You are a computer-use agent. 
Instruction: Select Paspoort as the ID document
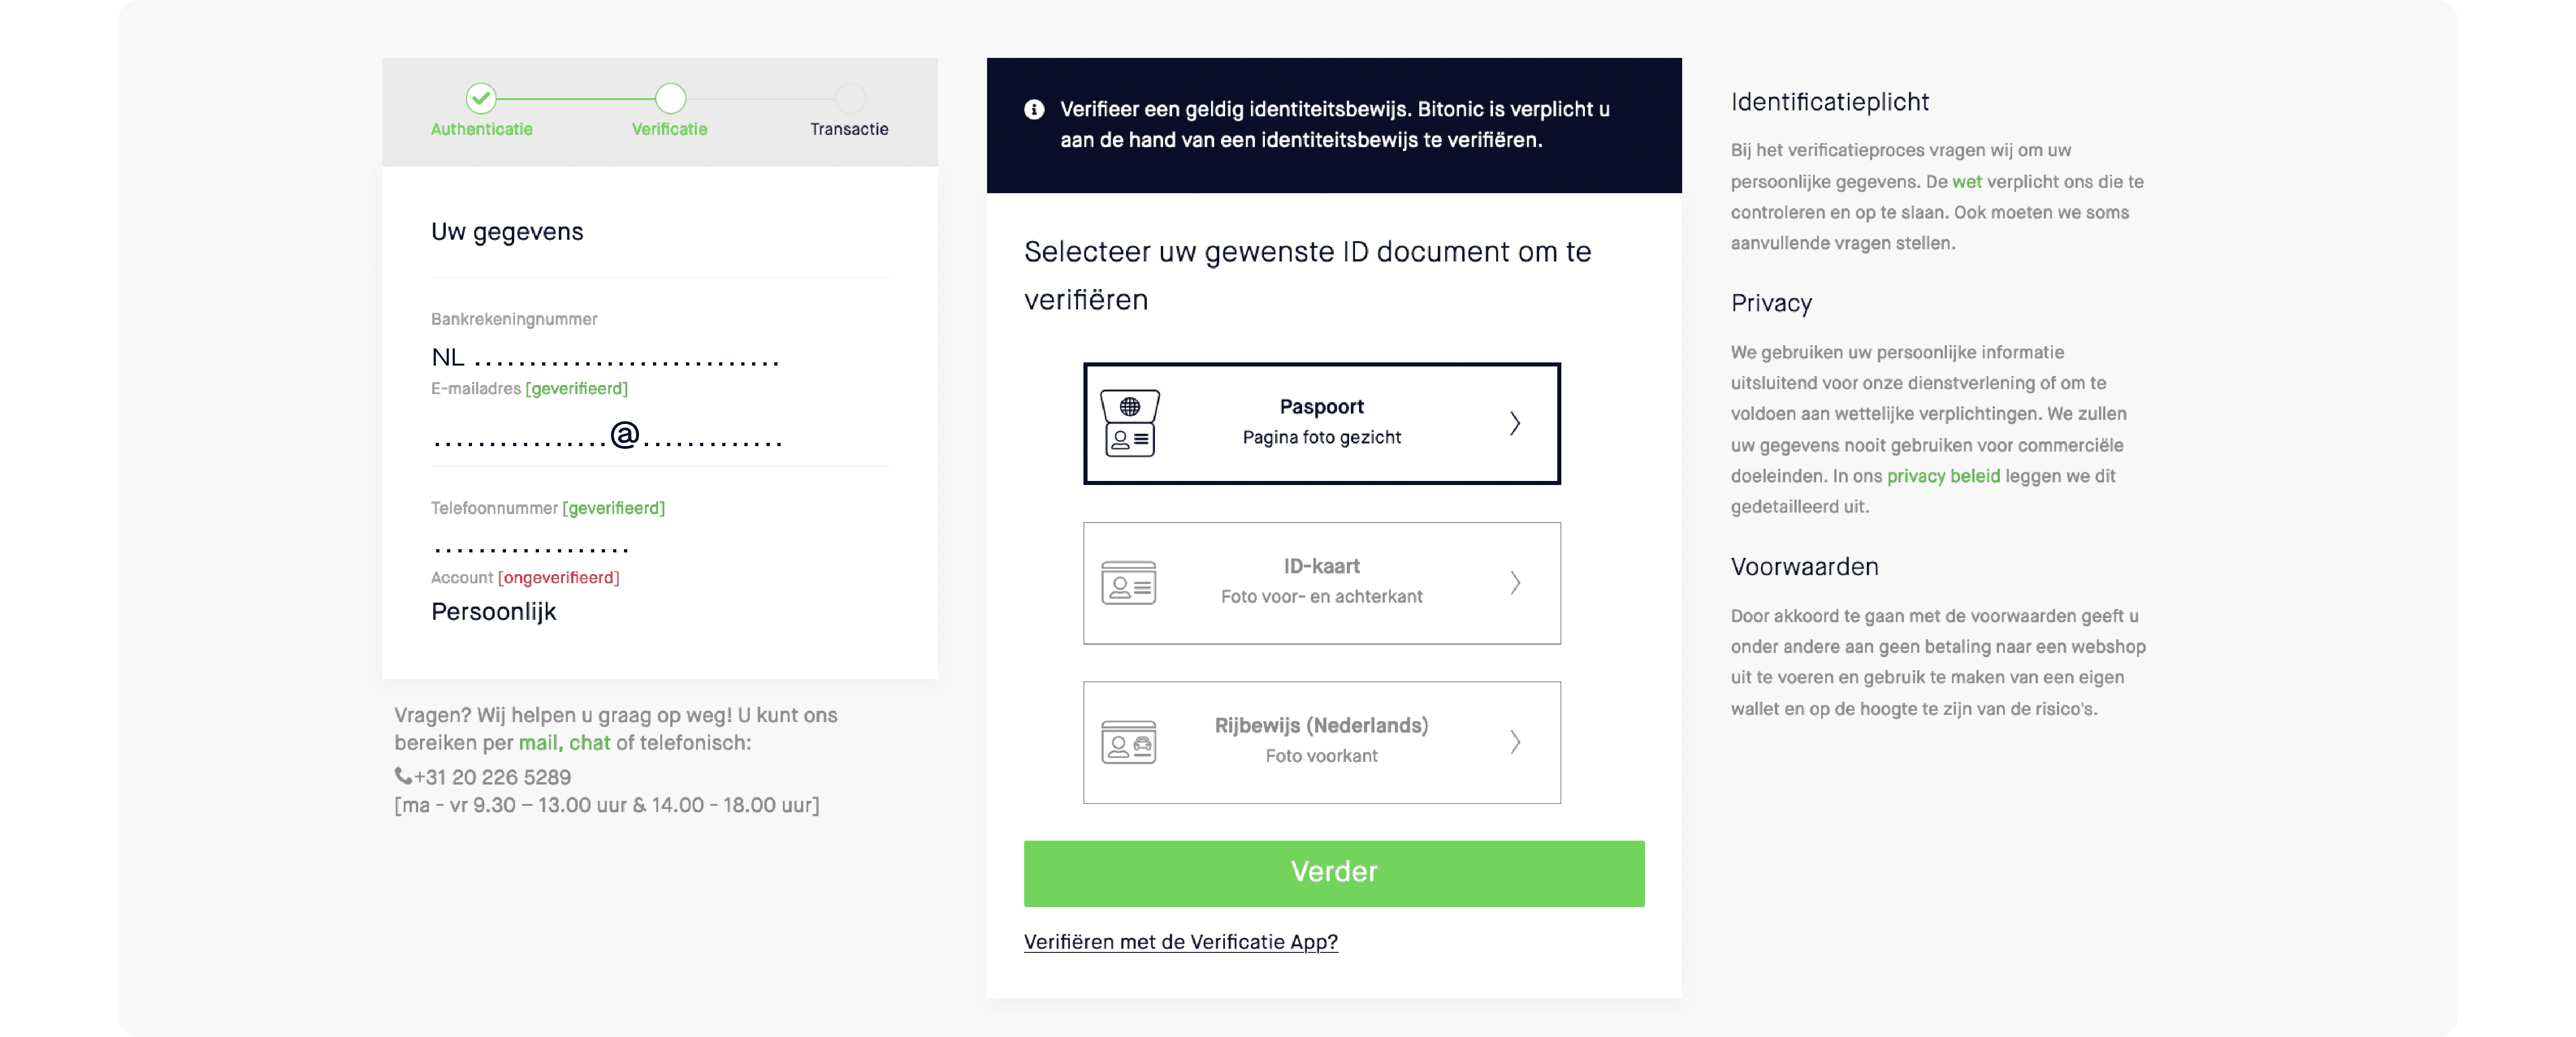click(1321, 423)
